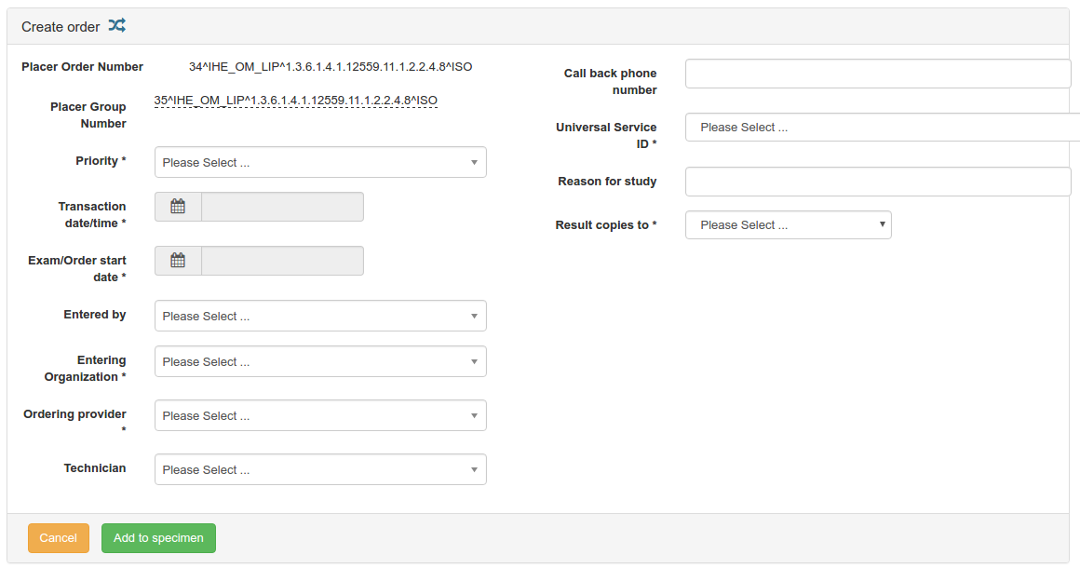Expand the Result copies to dropdown

(788, 225)
